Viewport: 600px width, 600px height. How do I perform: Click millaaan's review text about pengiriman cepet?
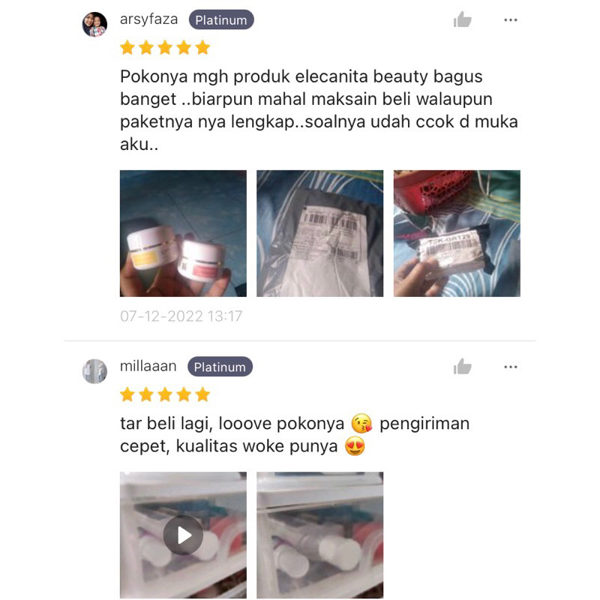tap(295, 435)
